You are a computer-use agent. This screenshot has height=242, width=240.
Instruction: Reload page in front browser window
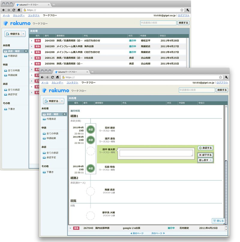52,77
